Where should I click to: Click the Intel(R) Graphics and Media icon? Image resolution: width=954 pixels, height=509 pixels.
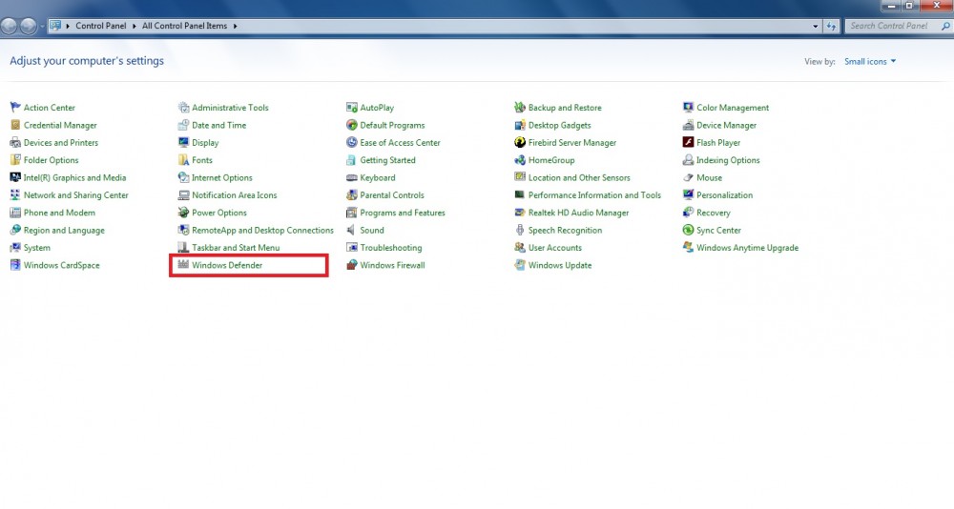(x=15, y=177)
